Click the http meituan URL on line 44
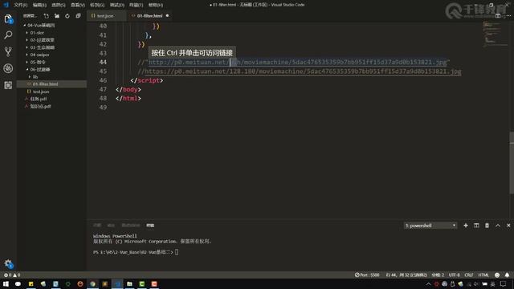The width and height of the screenshot is (514, 289). 297,62
